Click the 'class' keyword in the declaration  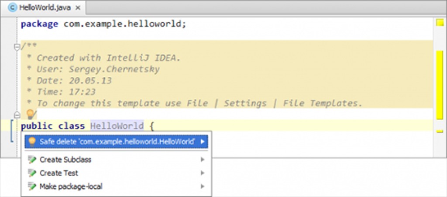72,126
